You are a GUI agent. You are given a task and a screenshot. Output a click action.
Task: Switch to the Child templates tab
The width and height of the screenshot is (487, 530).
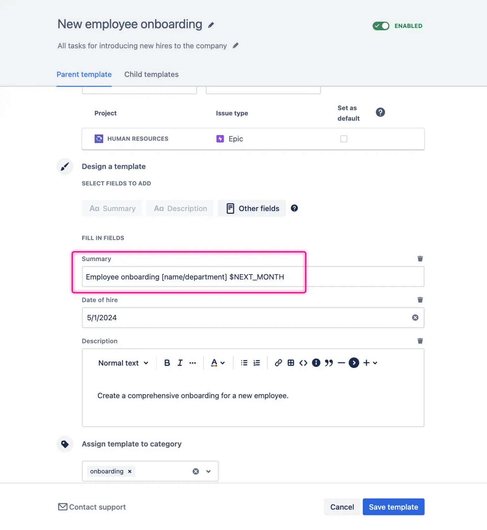pos(151,74)
